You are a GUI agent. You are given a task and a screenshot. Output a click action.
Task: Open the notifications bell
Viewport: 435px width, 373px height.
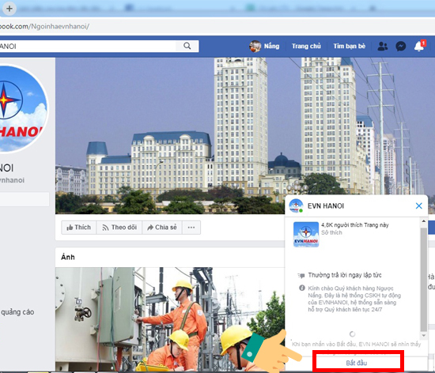click(x=419, y=47)
